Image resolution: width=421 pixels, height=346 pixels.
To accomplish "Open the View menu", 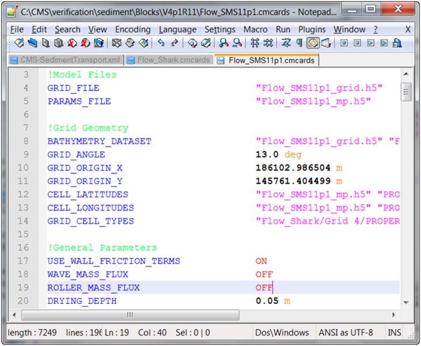I will click(98, 29).
